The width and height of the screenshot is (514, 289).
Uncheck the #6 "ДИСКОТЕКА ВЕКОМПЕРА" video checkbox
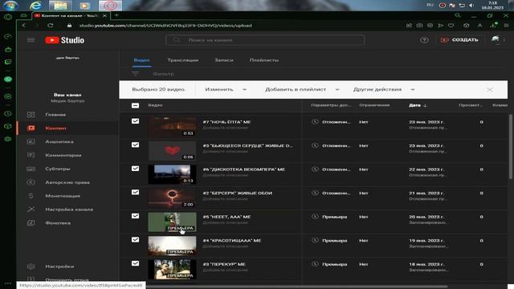point(135,169)
